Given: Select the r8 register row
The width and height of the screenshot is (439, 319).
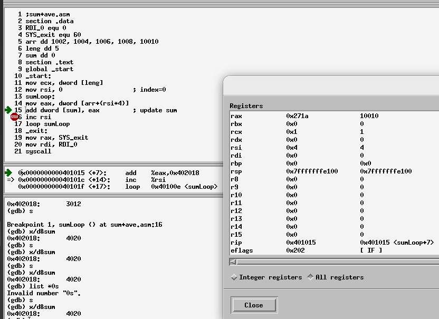Looking at the screenshot, I should coord(335,179).
